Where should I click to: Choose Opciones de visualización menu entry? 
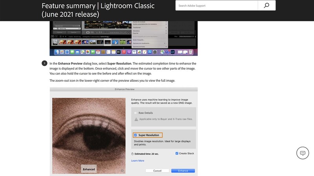(x=141, y=43)
